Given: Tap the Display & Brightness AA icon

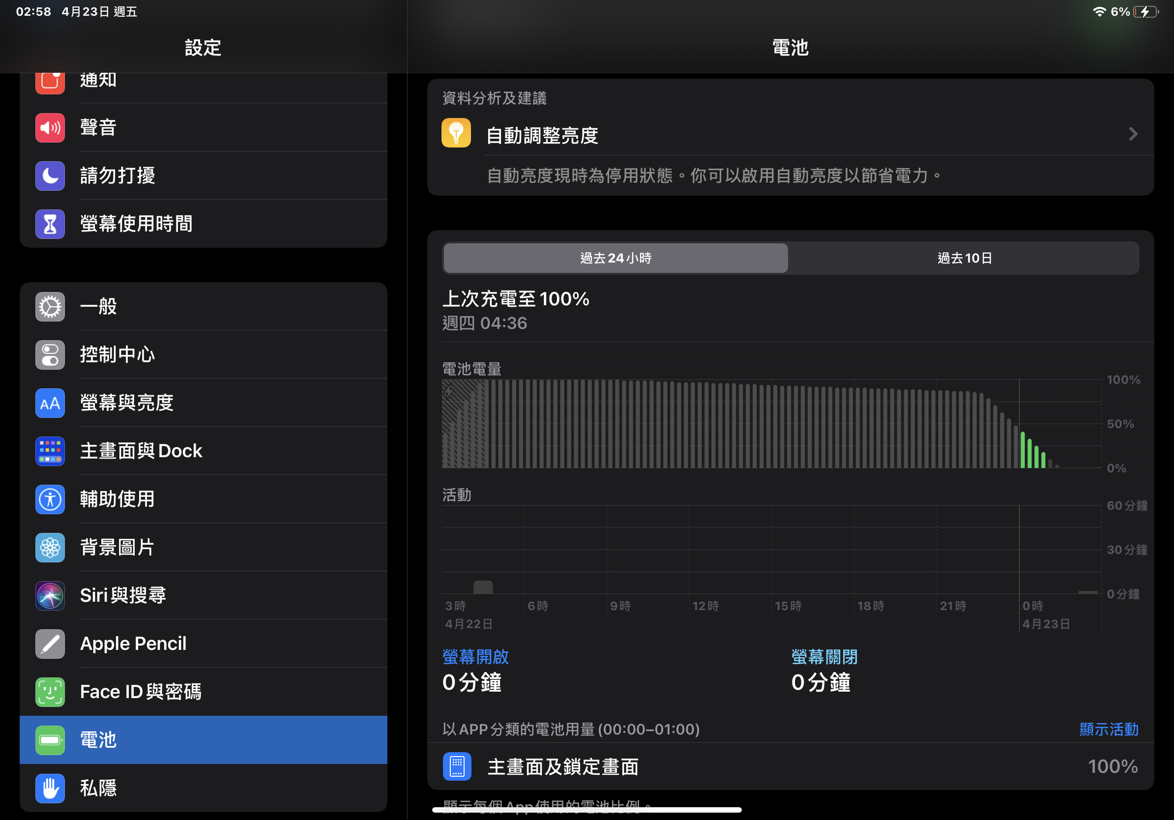Looking at the screenshot, I should pyautogui.click(x=50, y=403).
